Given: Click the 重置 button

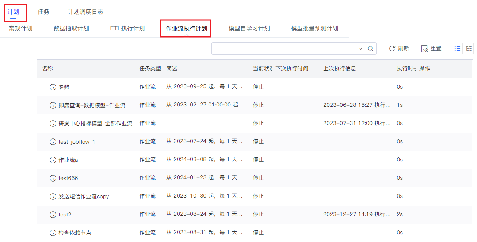Looking at the screenshot, I should pos(431,48).
